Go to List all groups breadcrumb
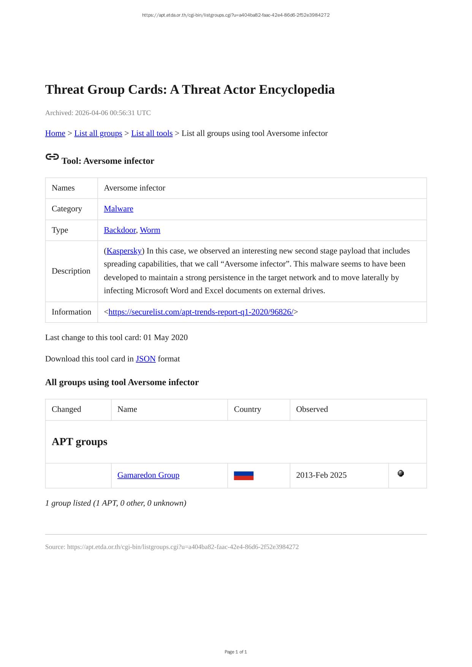 coord(98,133)
